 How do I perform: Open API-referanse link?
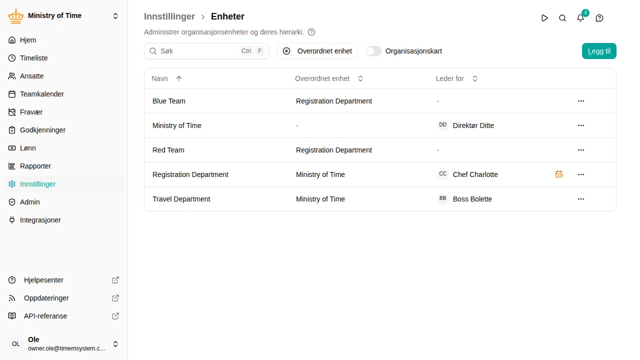[63, 316]
